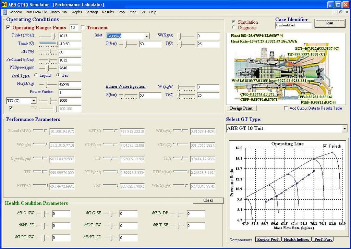Switch to the Compressors tab
Viewport: 351px width, 249px height.
241,240
